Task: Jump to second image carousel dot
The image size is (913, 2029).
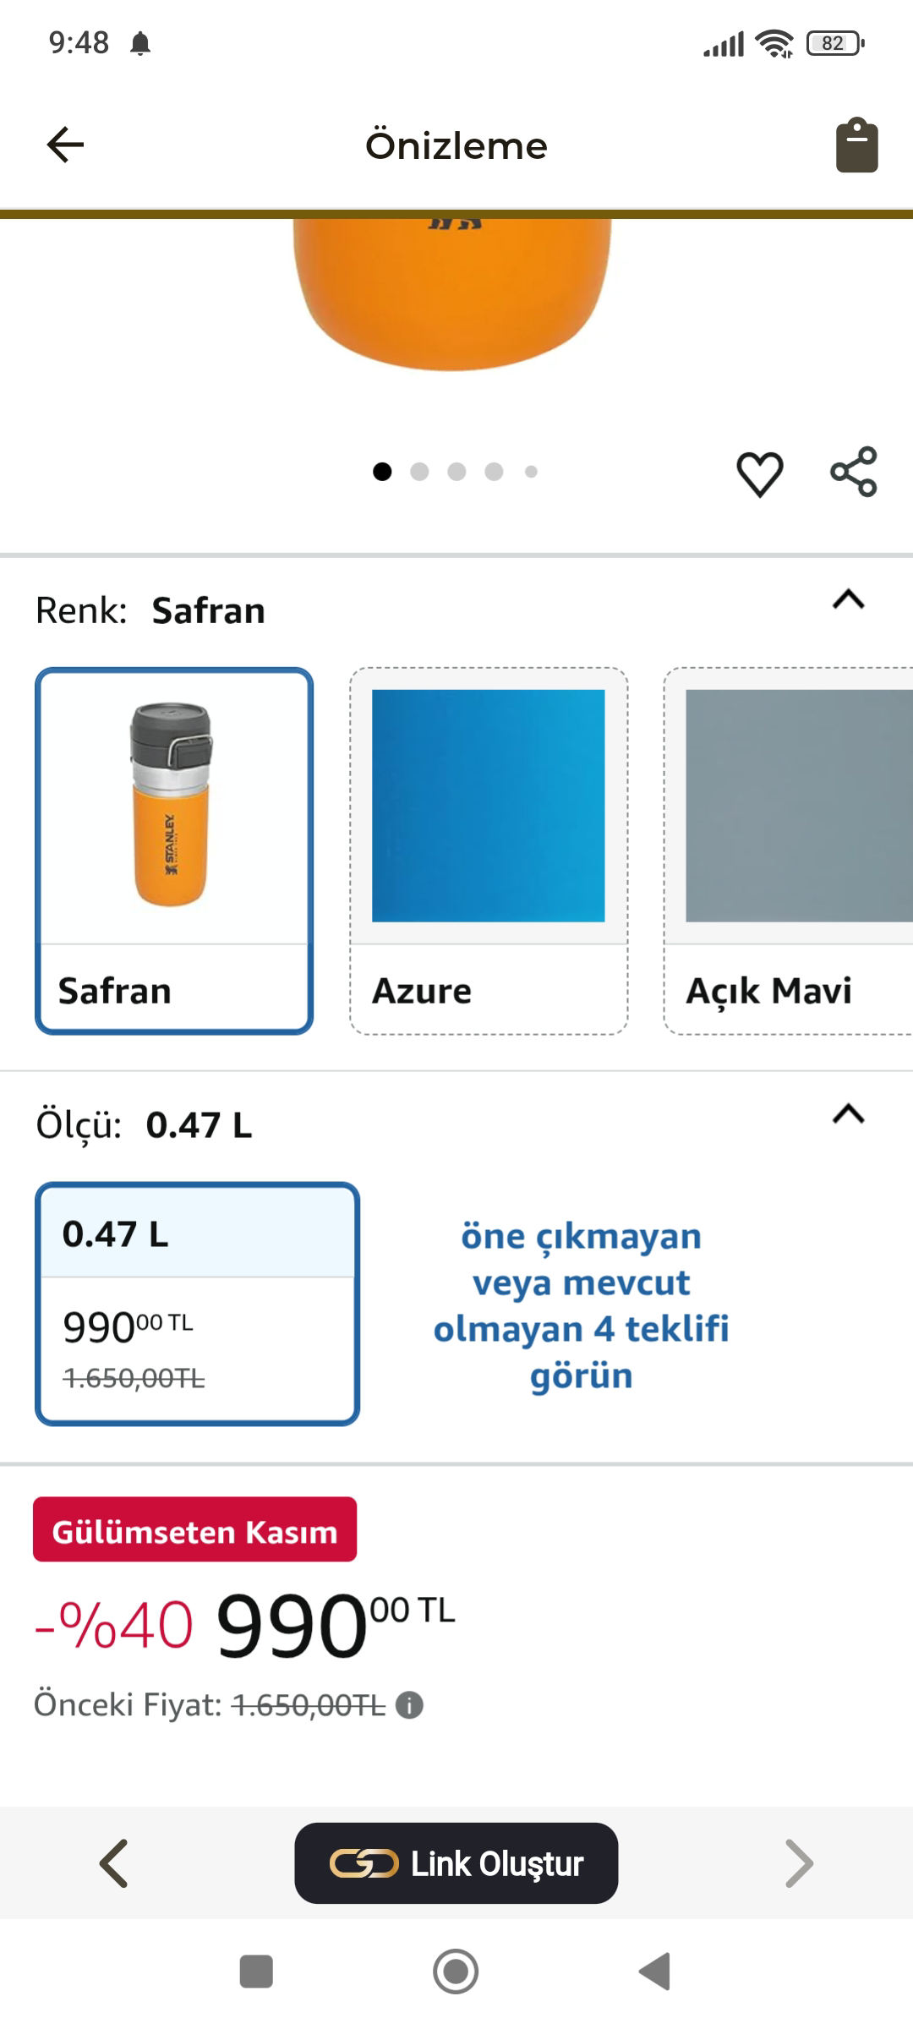Action: coord(419,472)
